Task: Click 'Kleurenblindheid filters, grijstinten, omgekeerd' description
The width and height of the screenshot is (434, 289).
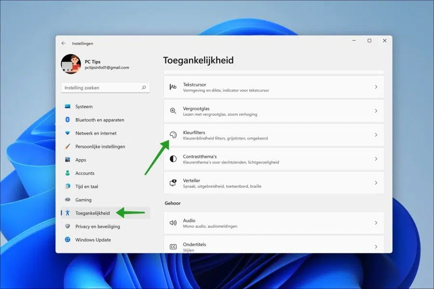Action: point(225,138)
